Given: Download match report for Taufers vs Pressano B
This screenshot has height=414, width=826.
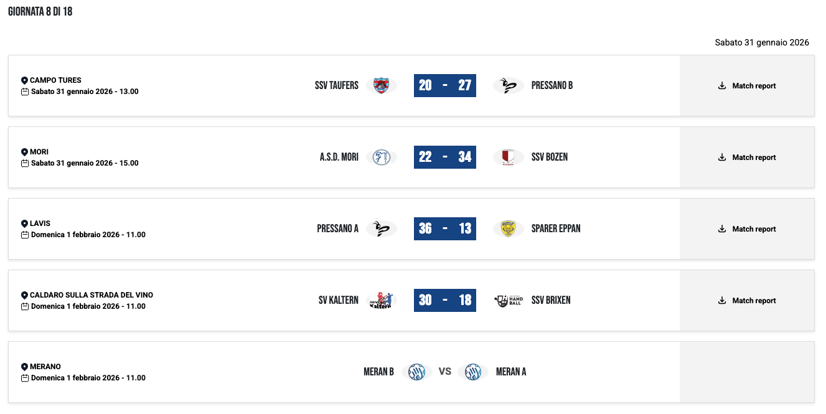Looking at the screenshot, I should (747, 86).
